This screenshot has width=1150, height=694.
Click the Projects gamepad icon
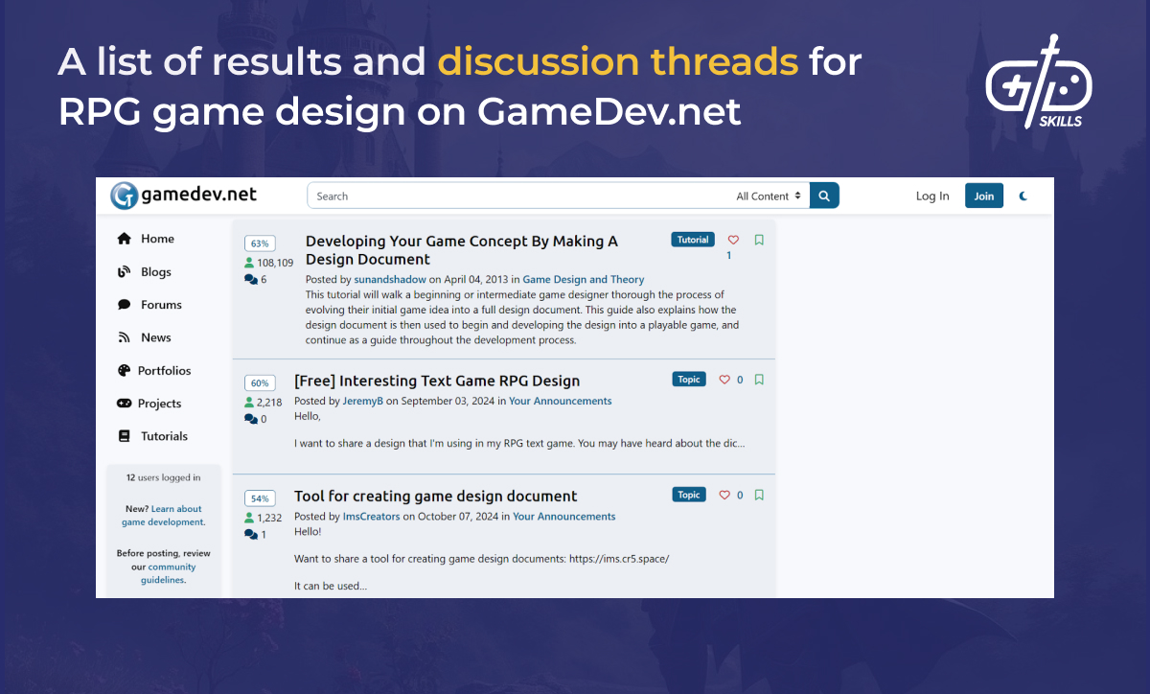(x=124, y=404)
